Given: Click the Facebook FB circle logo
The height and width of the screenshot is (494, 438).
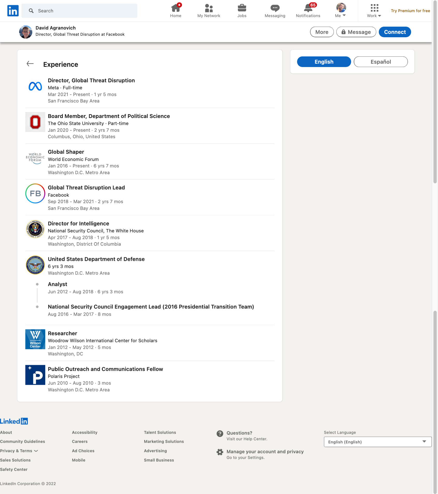Looking at the screenshot, I should pos(35,193).
